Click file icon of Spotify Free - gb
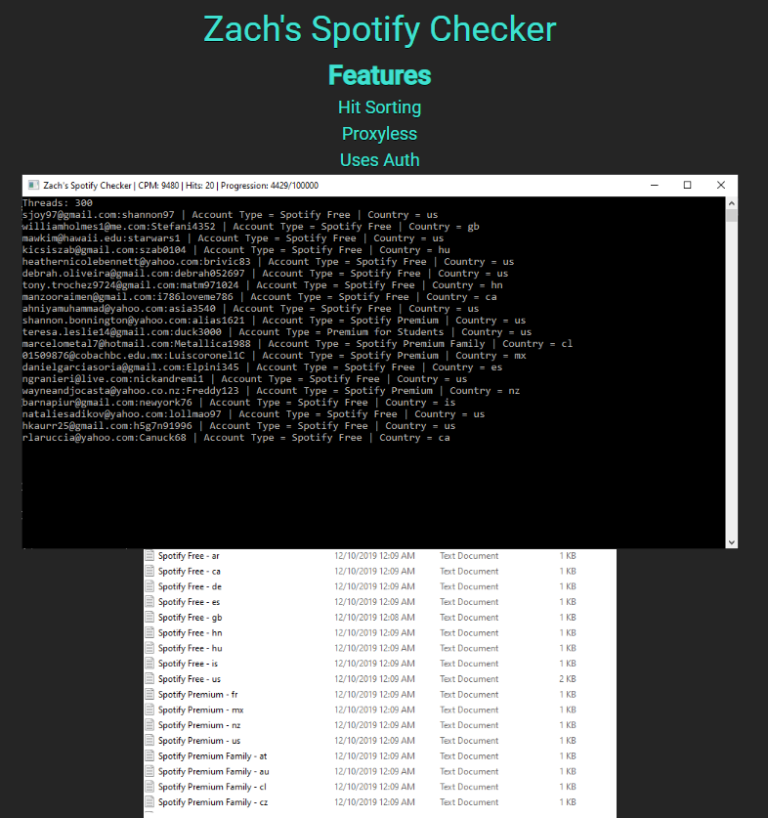 149,617
